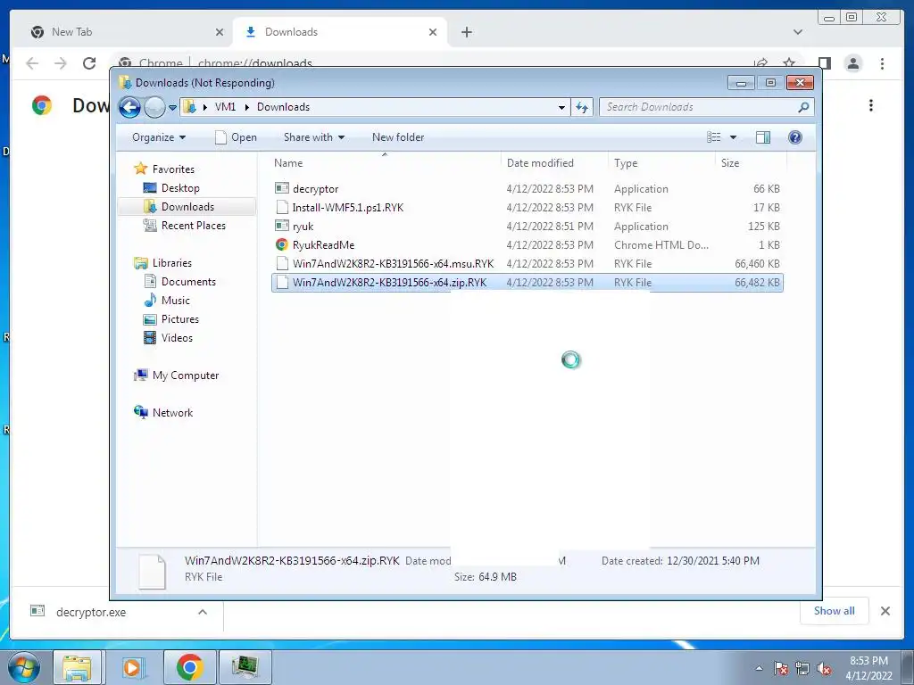This screenshot has height=685, width=914.
Task: Open options arrow for decryptor.exe download
Action: click(x=203, y=612)
